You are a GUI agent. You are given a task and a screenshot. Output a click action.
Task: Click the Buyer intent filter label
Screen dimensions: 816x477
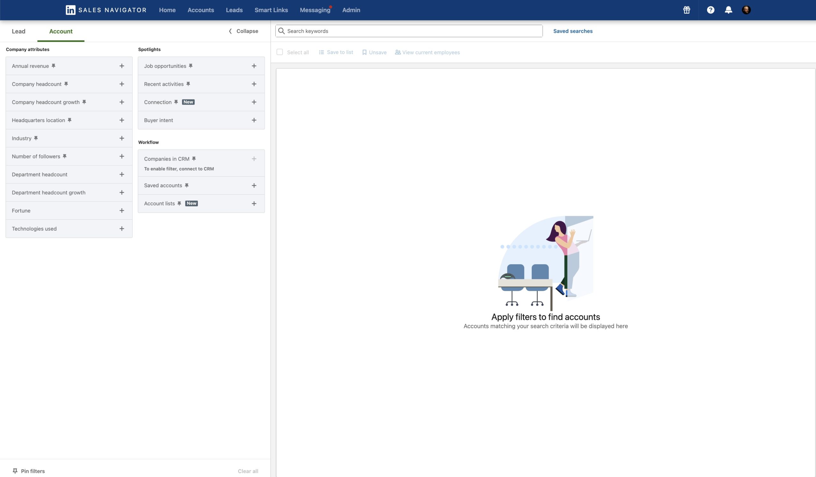coord(158,120)
